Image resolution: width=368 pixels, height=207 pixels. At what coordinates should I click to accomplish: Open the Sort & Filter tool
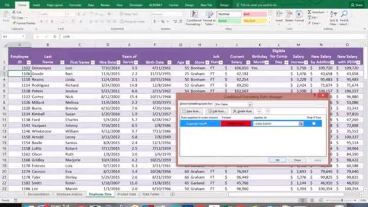click(333, 18)
